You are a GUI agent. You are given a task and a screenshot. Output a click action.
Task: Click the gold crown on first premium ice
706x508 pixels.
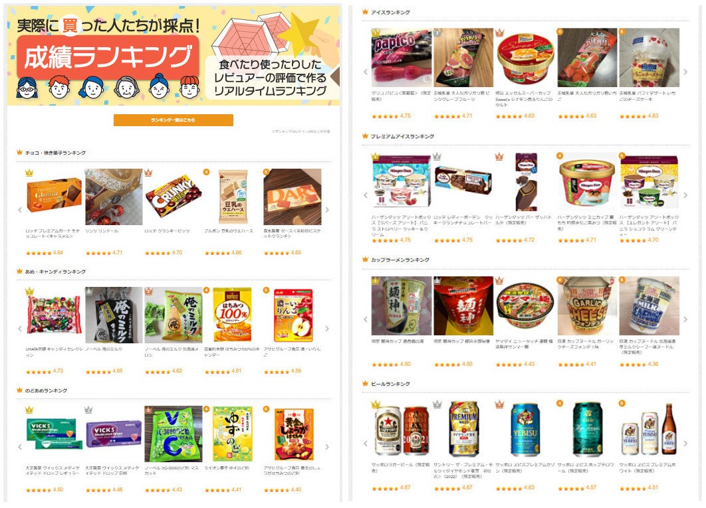375,157
